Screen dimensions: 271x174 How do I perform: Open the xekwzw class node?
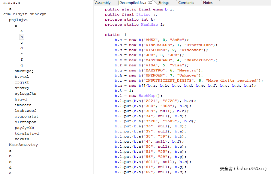click(22, 139)
